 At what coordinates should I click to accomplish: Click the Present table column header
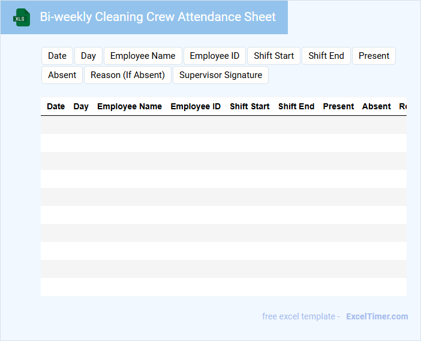338,106
